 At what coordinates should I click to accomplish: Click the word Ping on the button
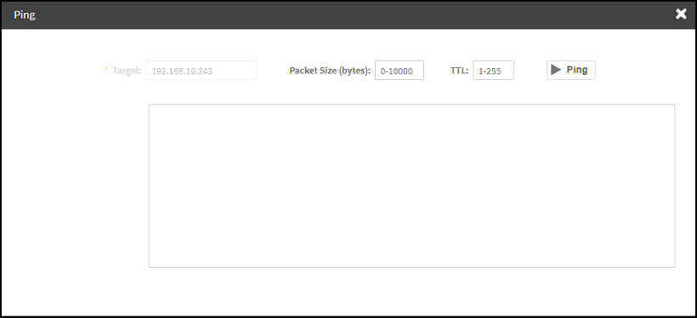(x=577, y=70)
